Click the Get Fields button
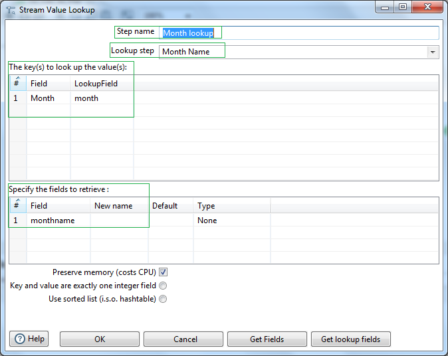Image resolution: width=448 pixels, height=356 pixels. (x=267, y=339)
